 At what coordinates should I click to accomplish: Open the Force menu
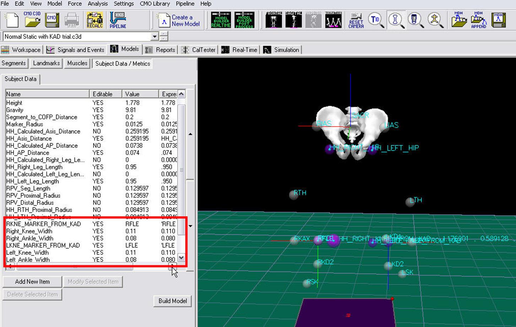[x=75, y=4]
